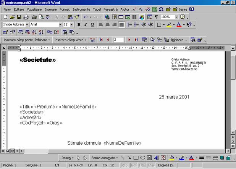Open the Arial font name dropdown
Screen dimensions: 236x169
click(60, 25)
